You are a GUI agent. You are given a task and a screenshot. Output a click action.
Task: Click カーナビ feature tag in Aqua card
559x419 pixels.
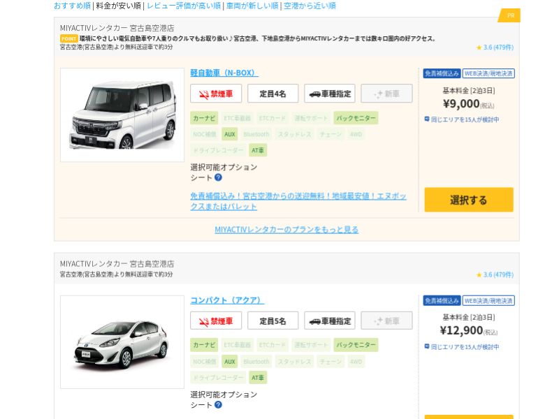click(x=204, y=345)
